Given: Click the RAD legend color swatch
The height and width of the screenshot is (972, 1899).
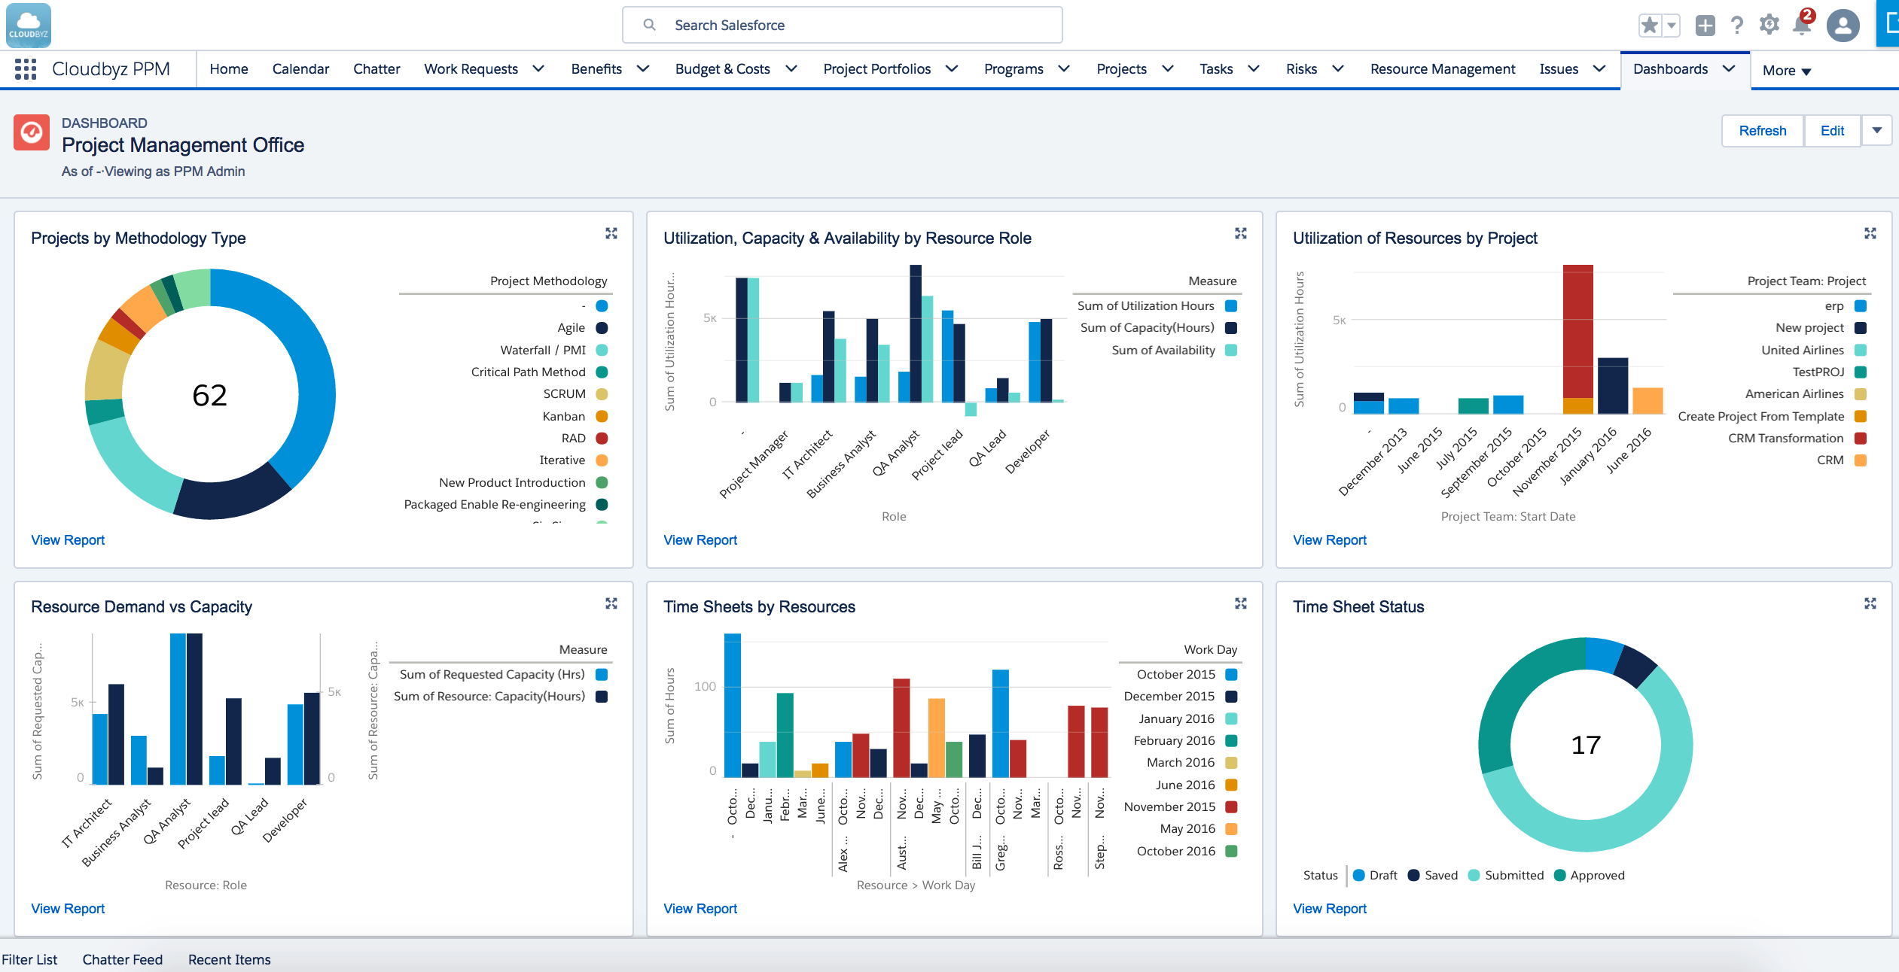Looking at the screenshot, I should pyautogui.click(x=602, y=438).
